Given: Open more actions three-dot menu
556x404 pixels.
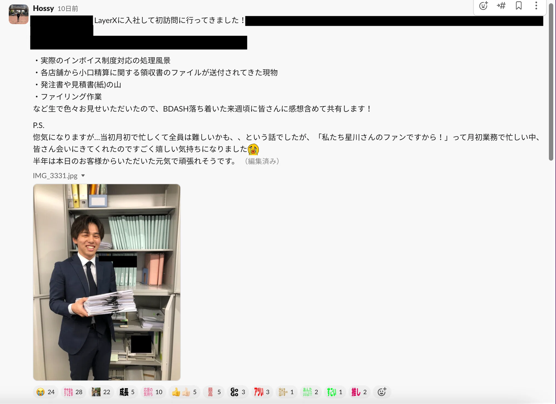Looking at the screenshot, I should 536,6.
